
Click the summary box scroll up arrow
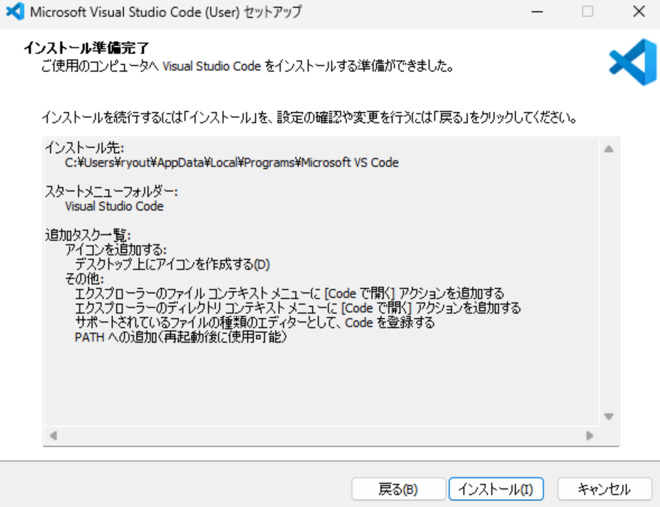(608, 149)
